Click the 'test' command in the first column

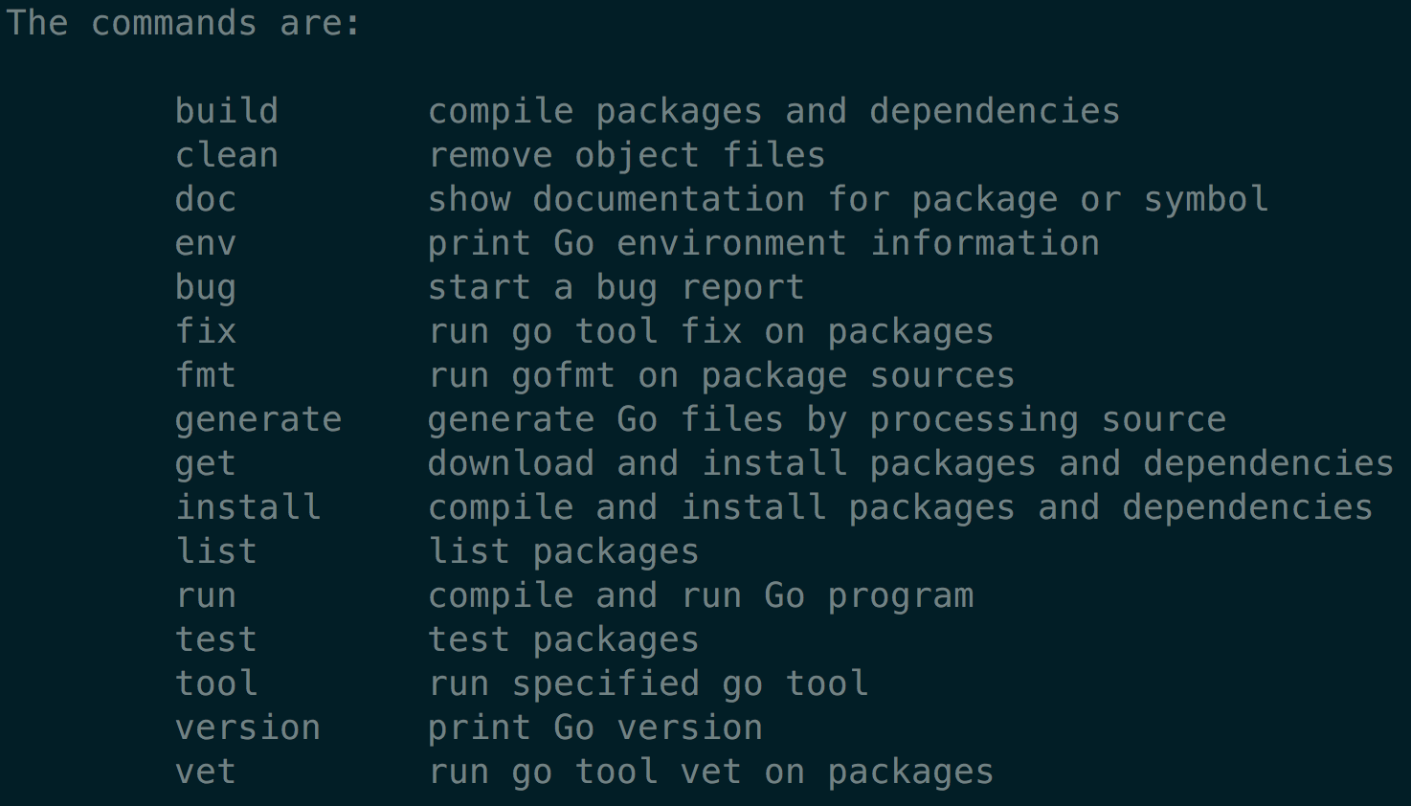[x=216, y=639]
